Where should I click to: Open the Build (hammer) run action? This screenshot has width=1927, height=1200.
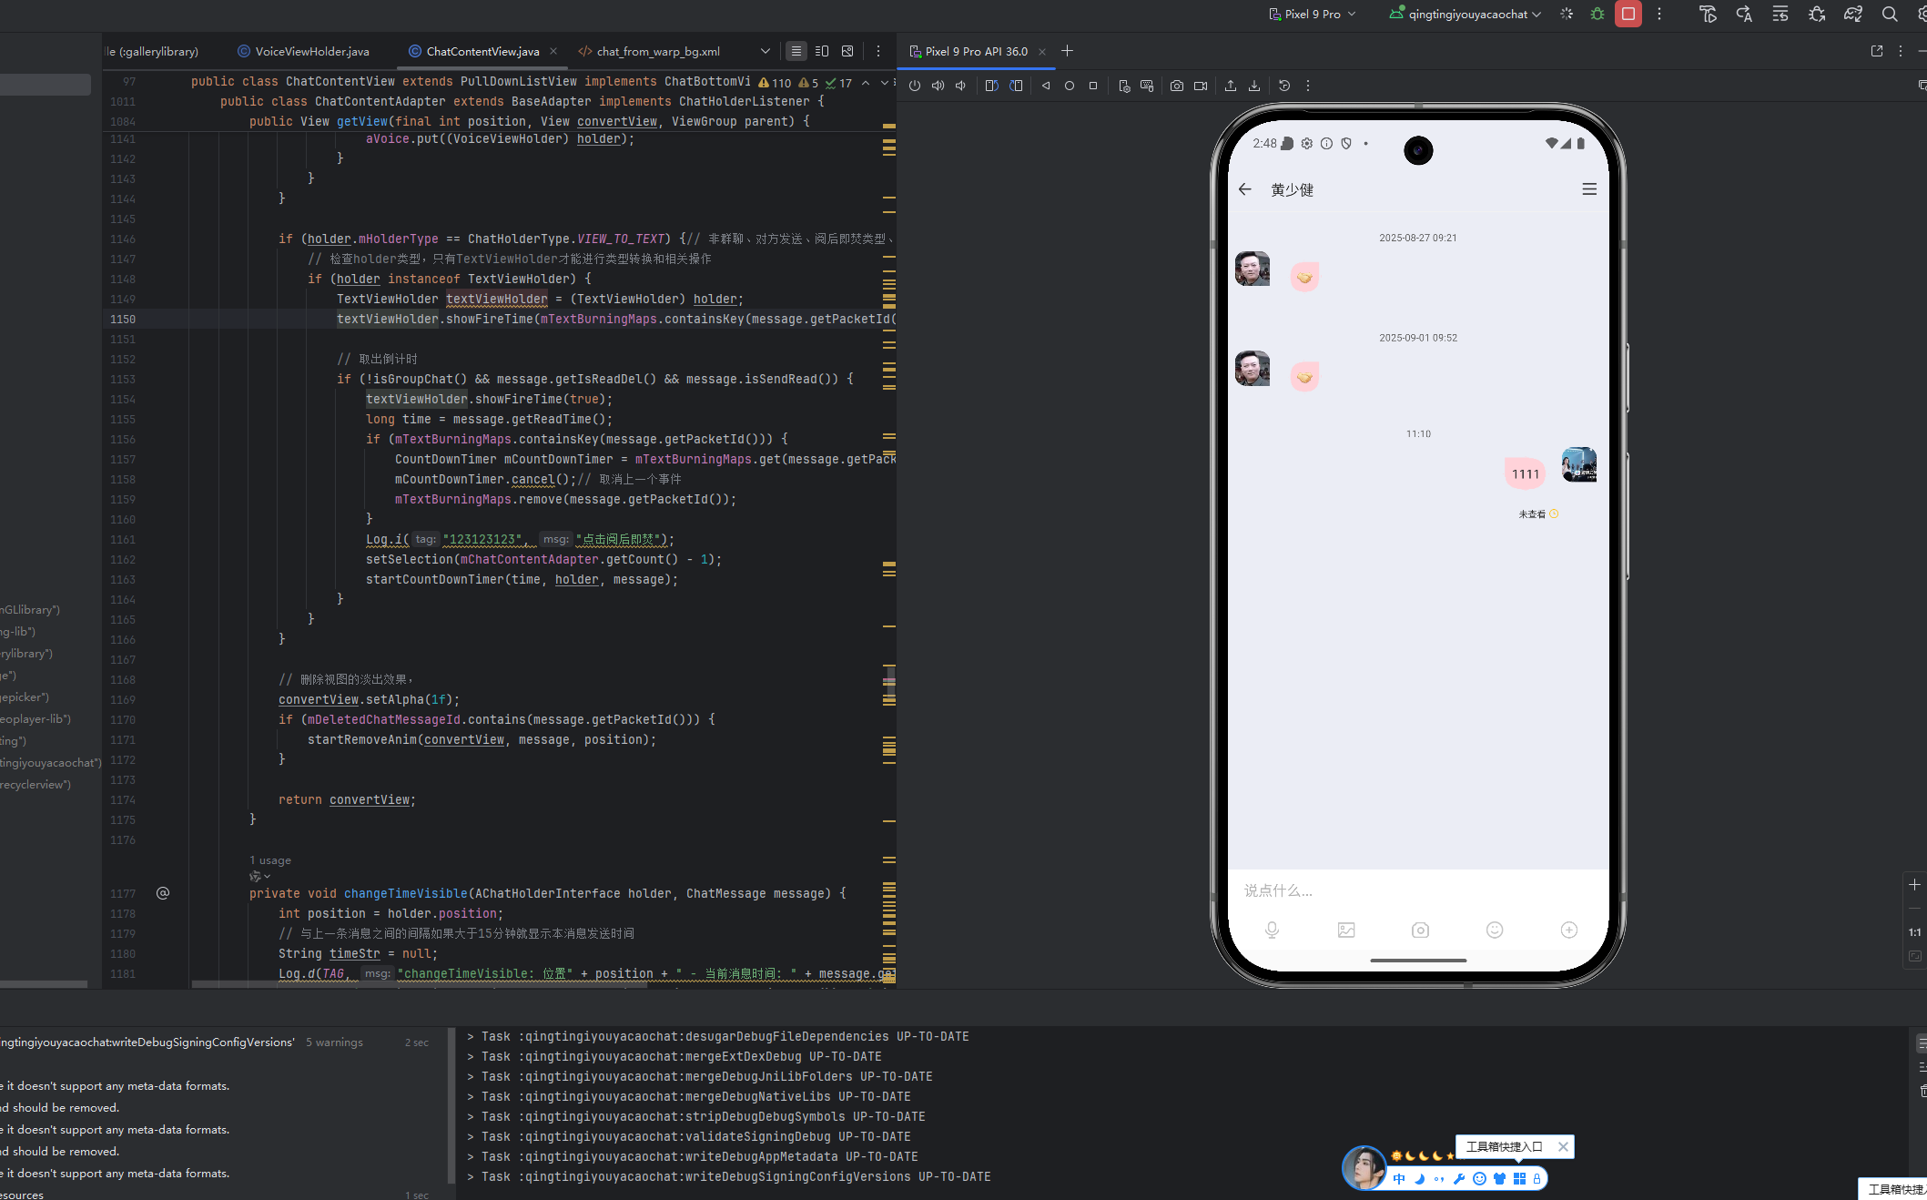[1708, 14]
